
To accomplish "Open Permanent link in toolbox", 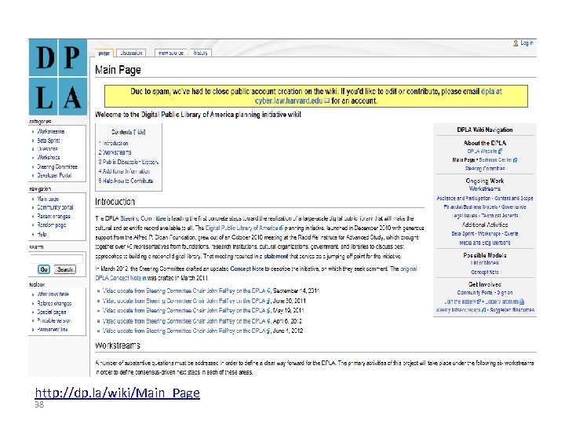I will (x=53, y=330).
